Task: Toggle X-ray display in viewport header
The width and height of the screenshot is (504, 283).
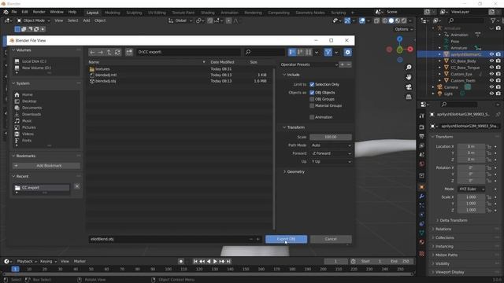Action: (x=376, y=20)
